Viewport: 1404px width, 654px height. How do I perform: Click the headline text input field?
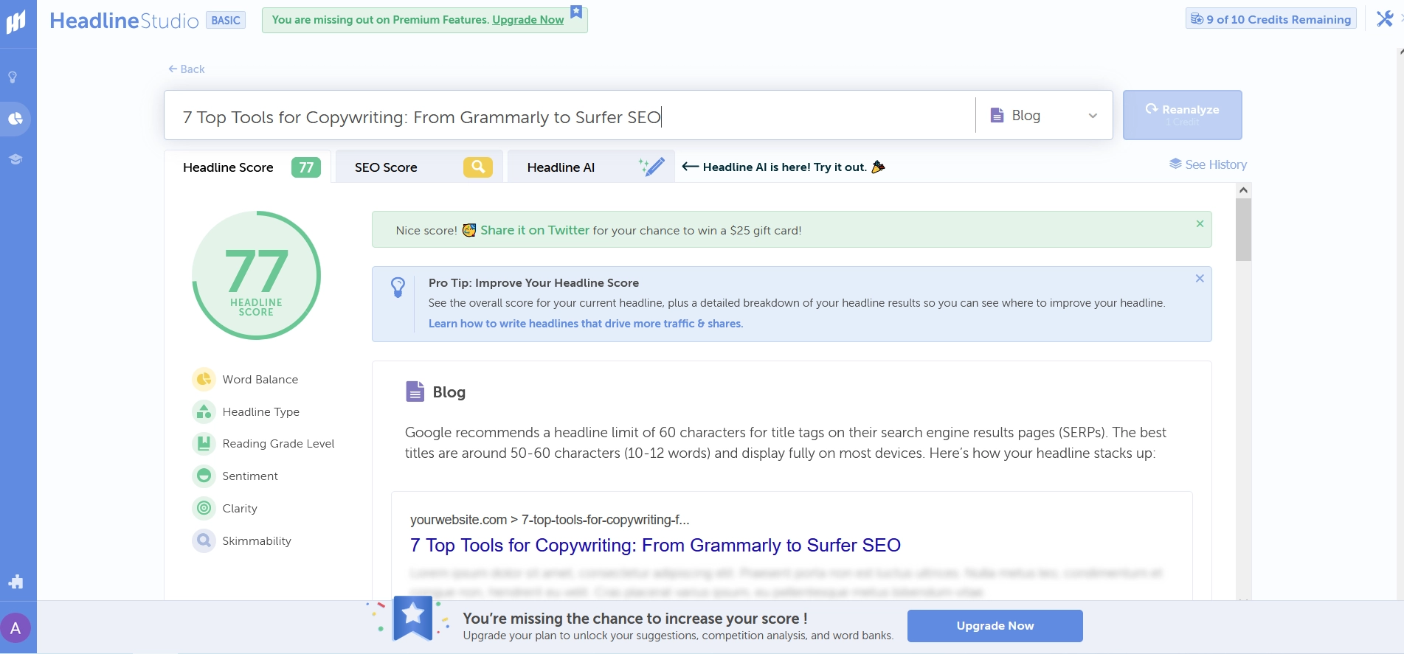570,116
